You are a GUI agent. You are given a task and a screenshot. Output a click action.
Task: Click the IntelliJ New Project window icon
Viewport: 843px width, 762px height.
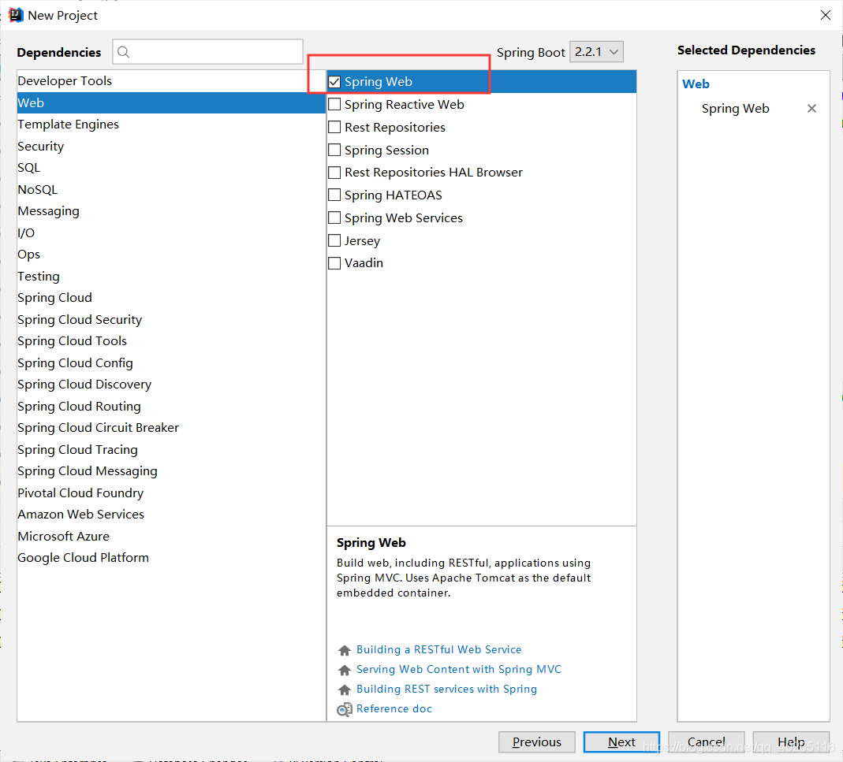click(16, 15)
